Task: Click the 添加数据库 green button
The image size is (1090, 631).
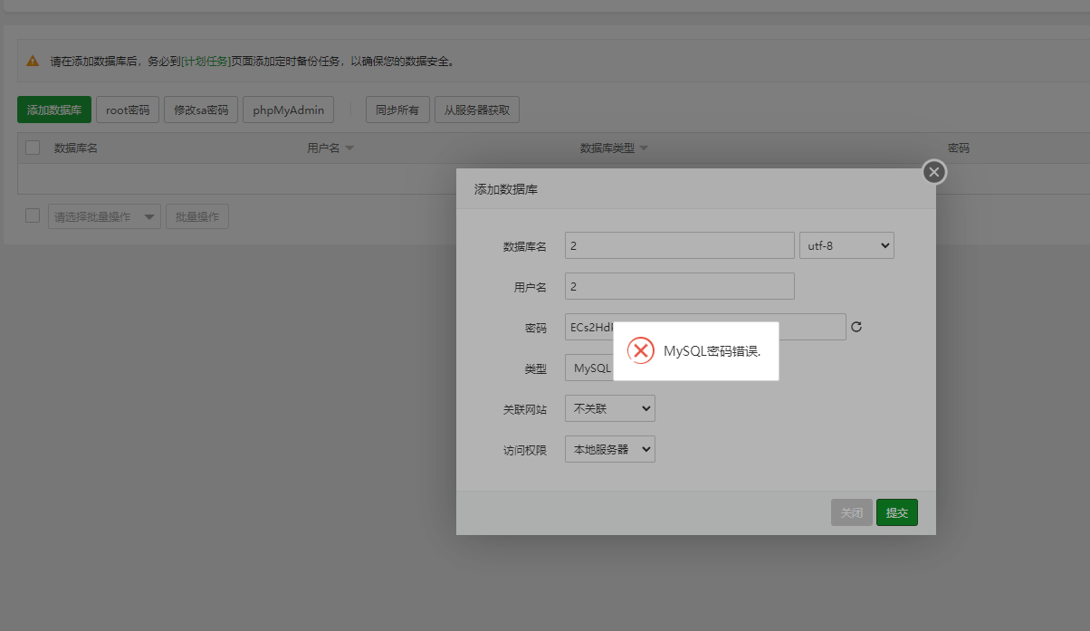Action: 54,110
